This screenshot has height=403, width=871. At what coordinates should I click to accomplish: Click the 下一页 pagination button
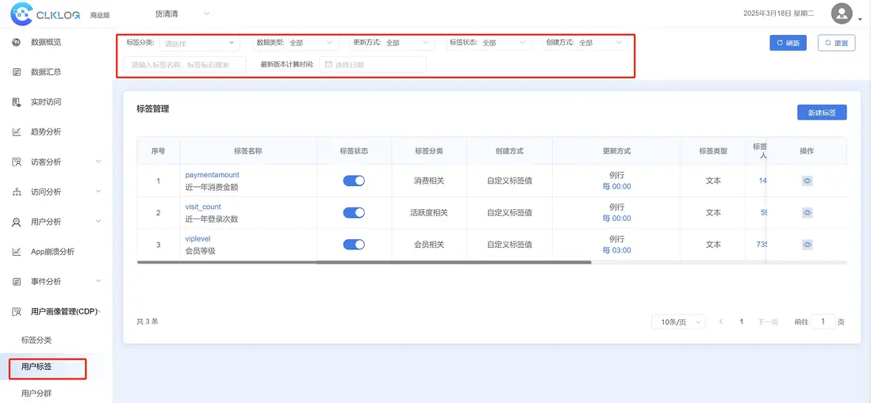pyautogui.click(x=768, y=321)
